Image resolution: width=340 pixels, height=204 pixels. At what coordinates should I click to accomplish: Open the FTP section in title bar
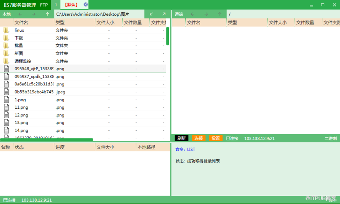tap(44, 5)
